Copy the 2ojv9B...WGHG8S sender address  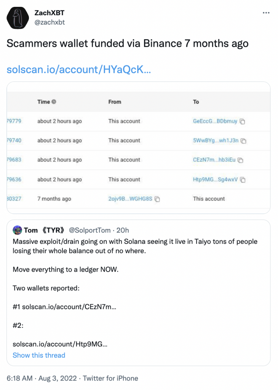(x=157, y=199)
